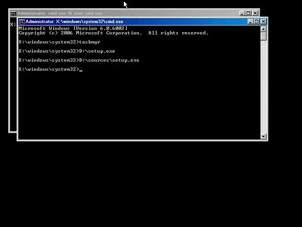
Task: Click the 'D:\sources\setup.exe' command line
Action: 79,60
